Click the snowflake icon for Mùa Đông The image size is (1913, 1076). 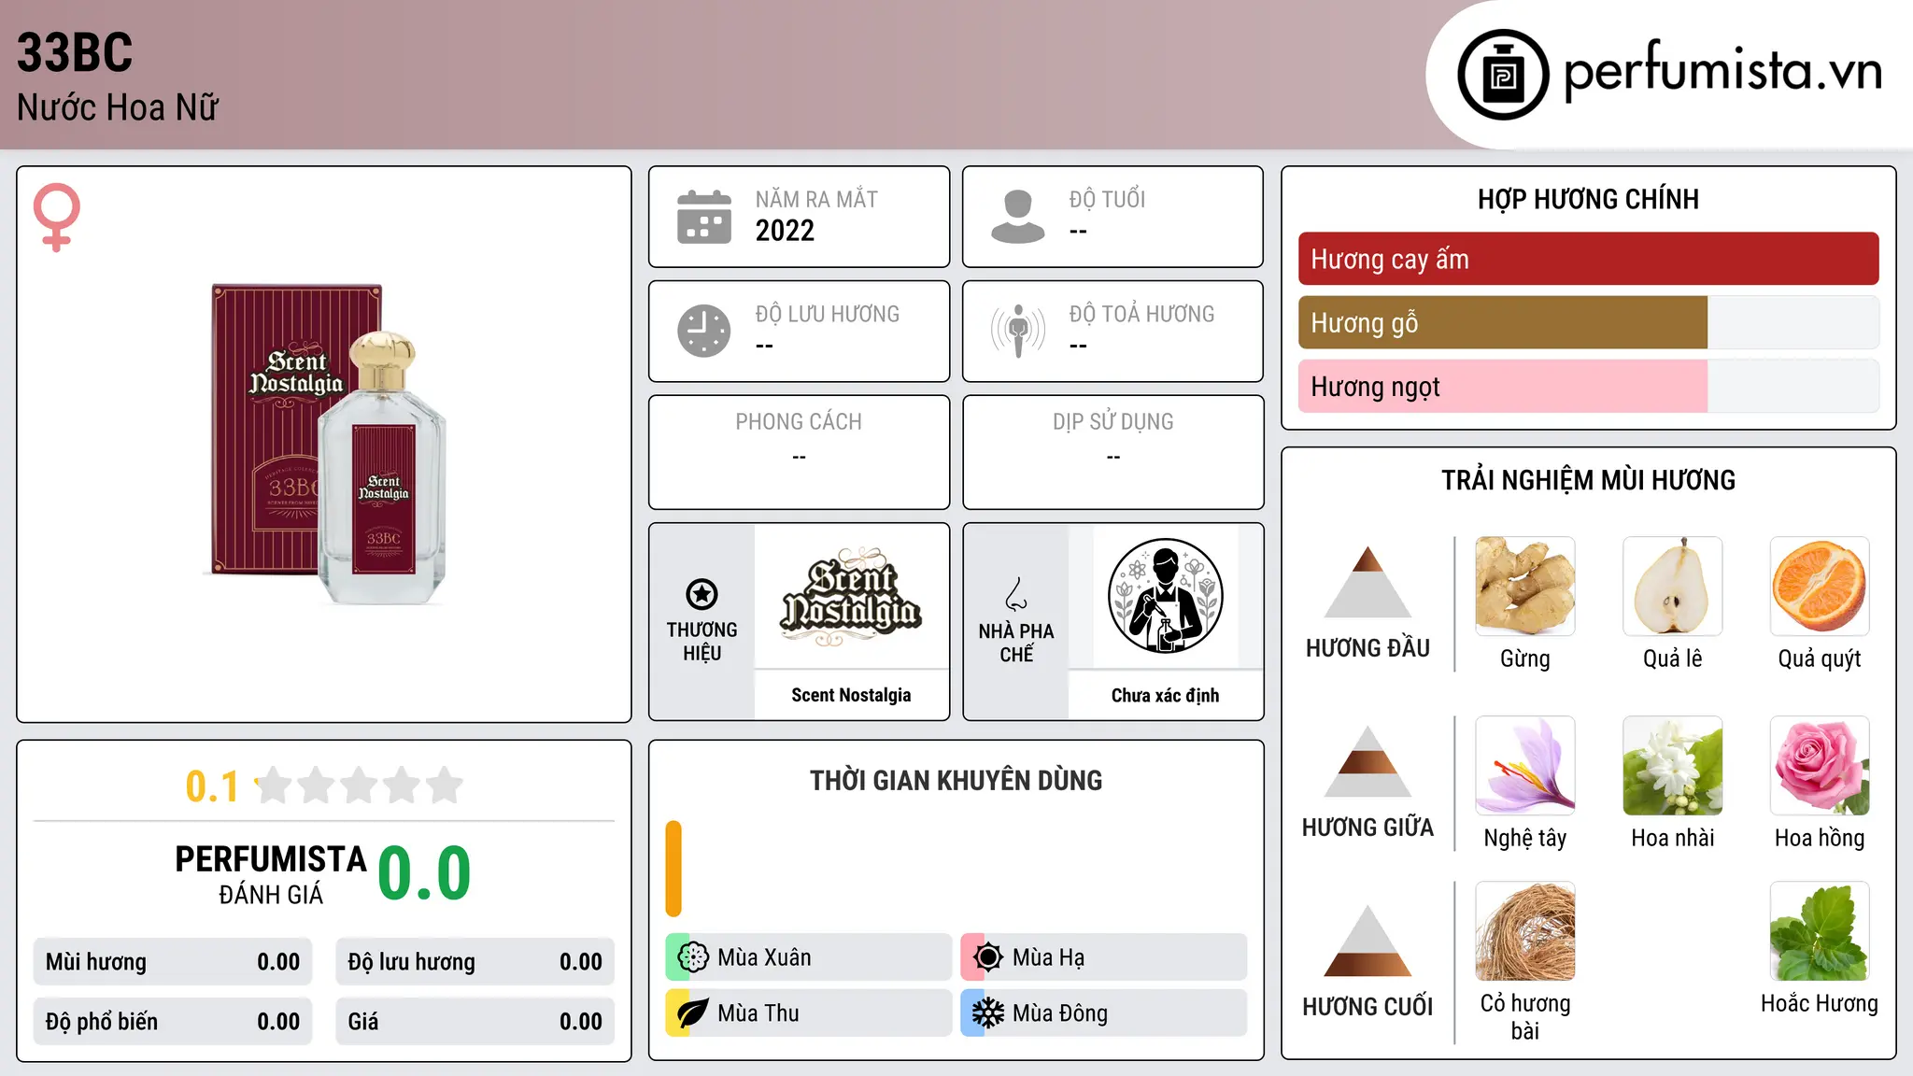[987, 1013]
